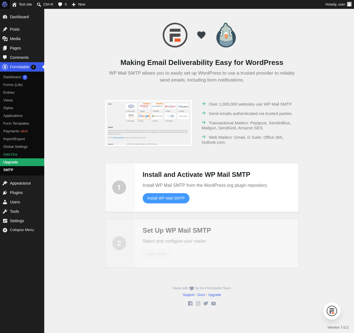Open the Support footer link
Viewport: 354px width, 333px height.
pos(189,295)
